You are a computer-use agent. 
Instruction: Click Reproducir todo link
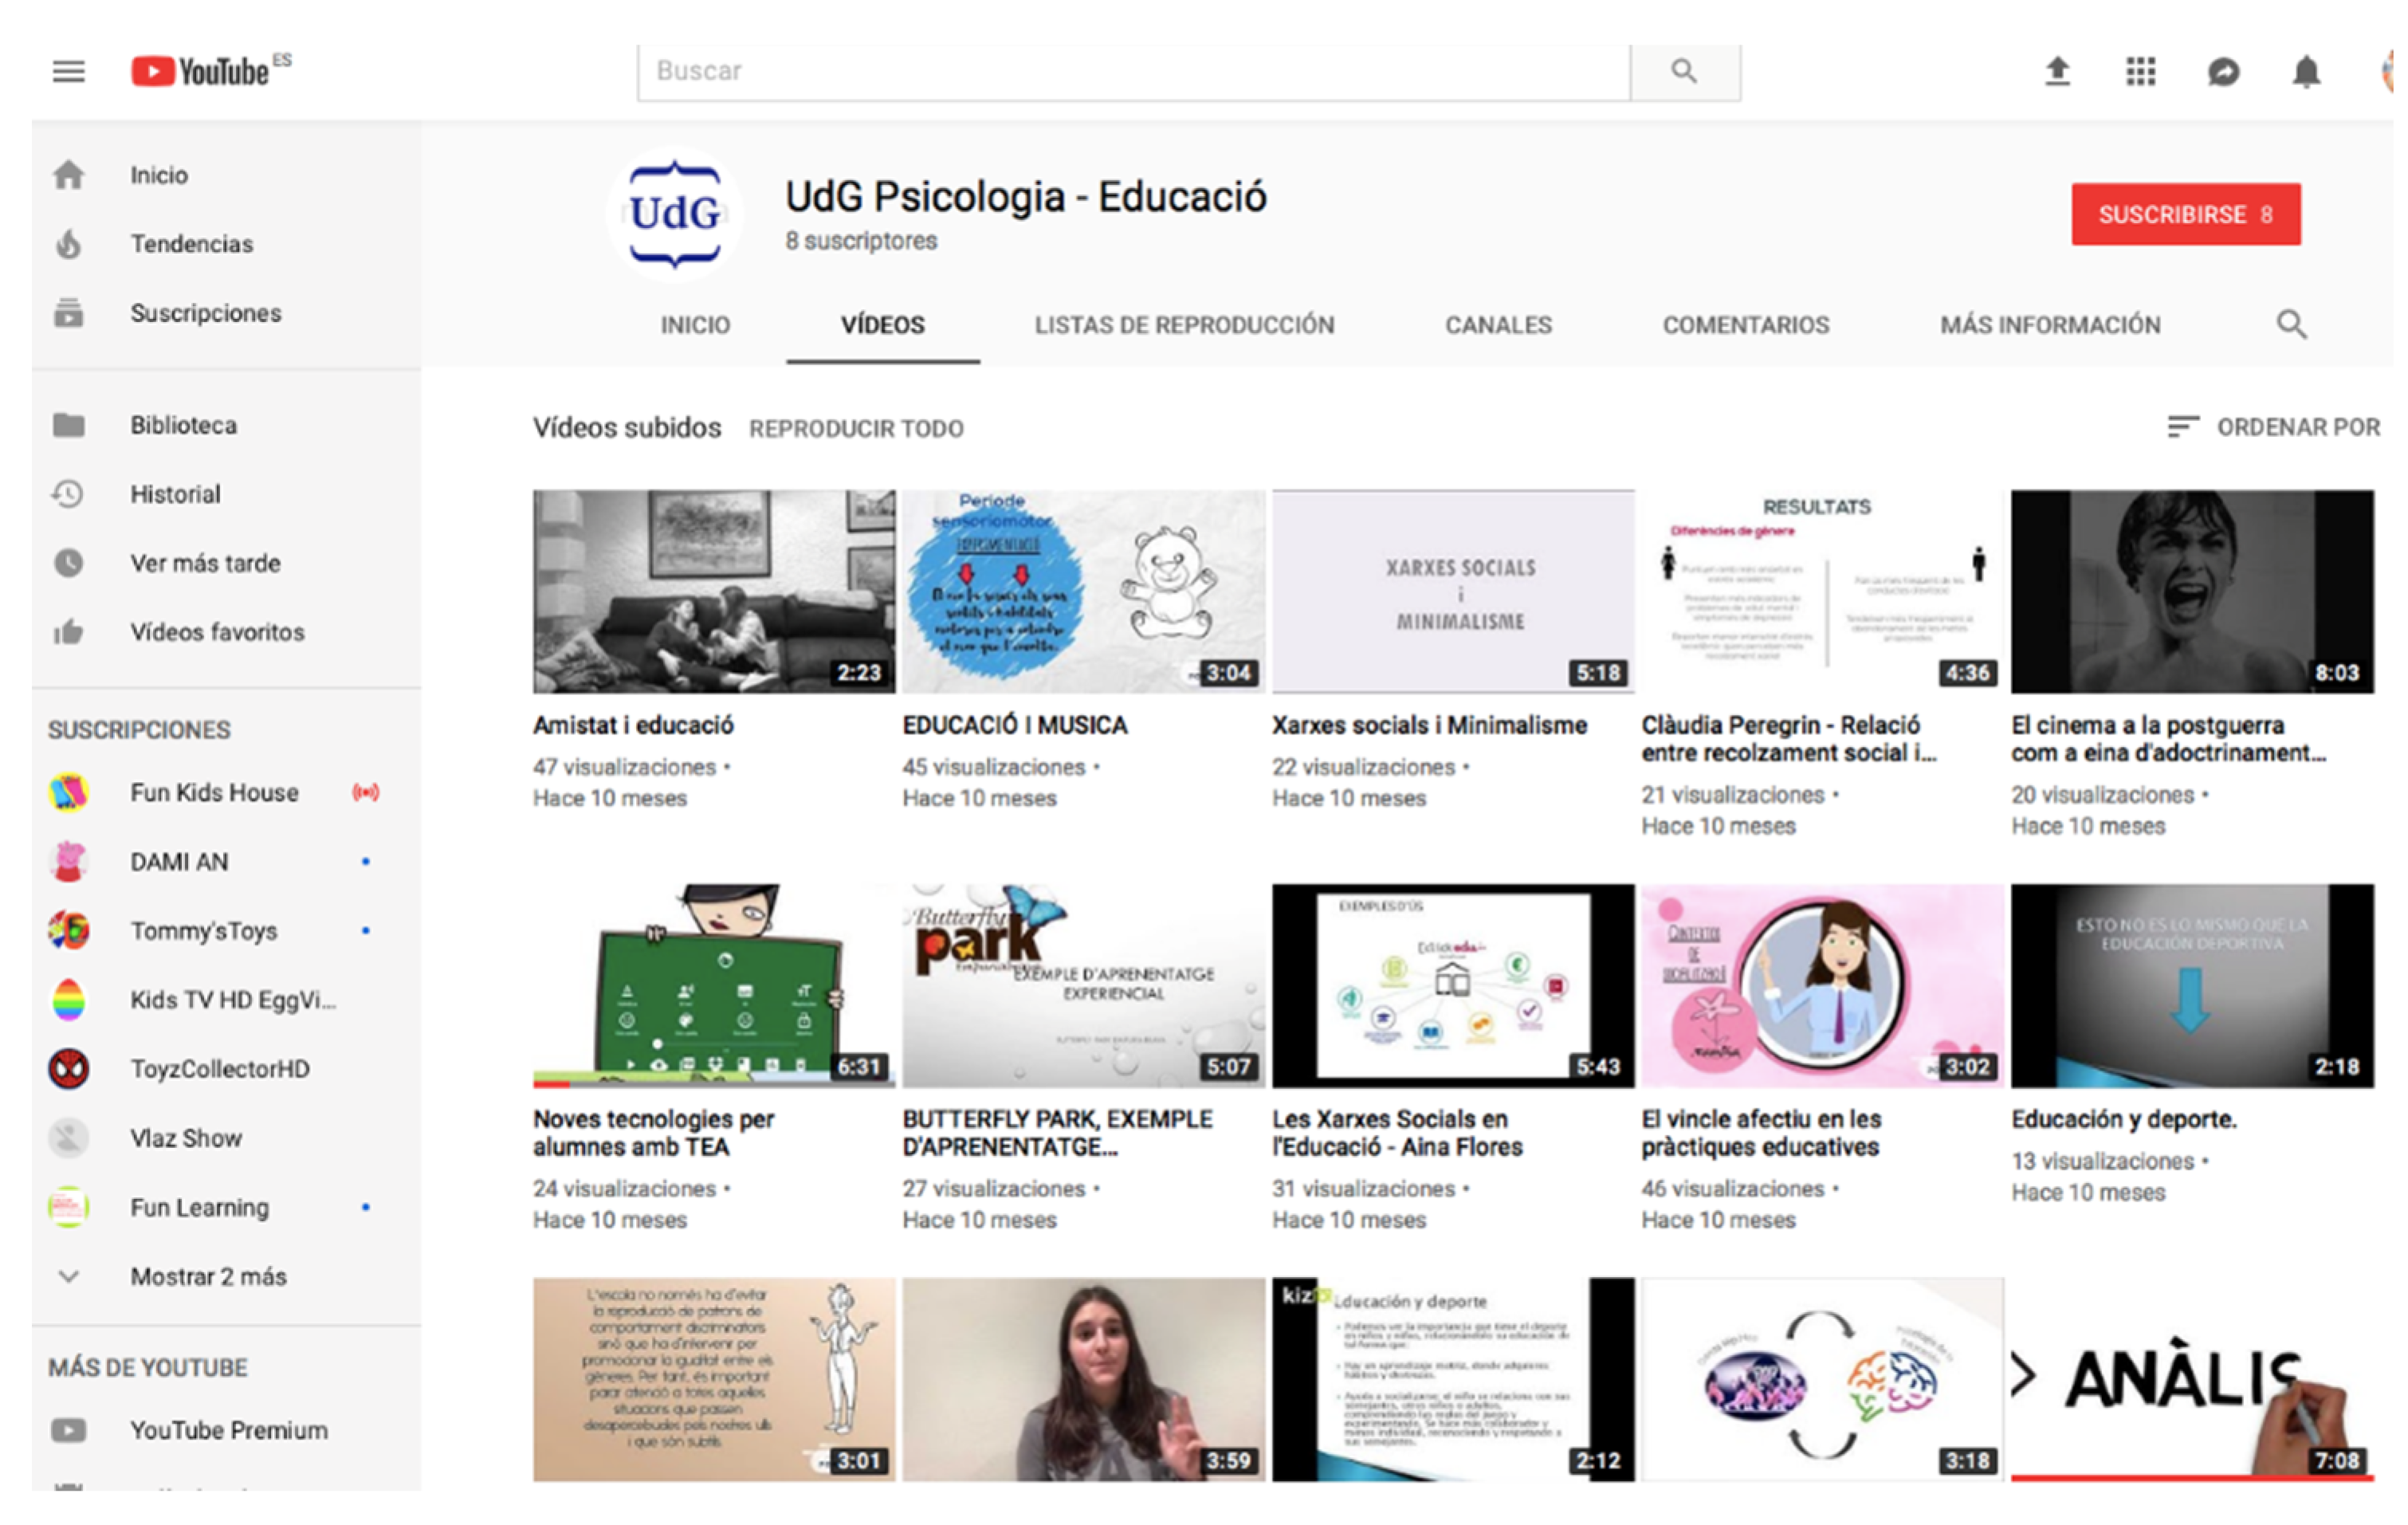[x=856, y=429]
